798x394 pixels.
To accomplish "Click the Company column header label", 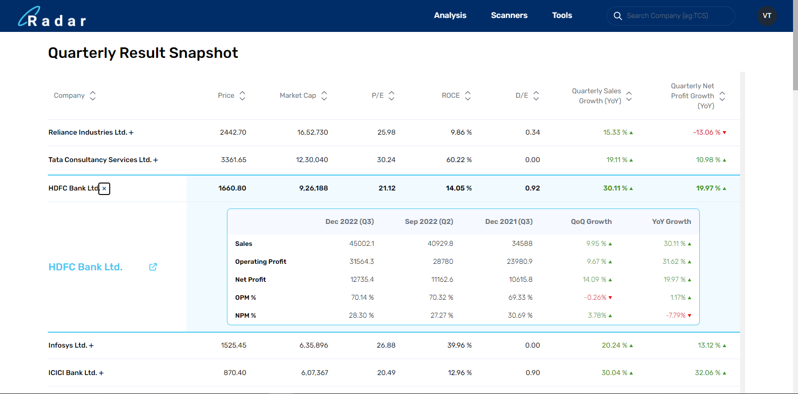I will coord(69,95).
